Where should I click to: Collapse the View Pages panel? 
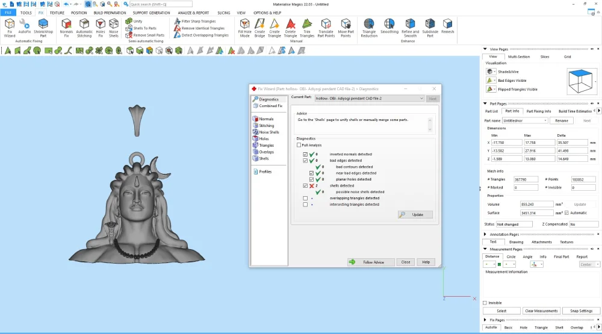[485, 49]
